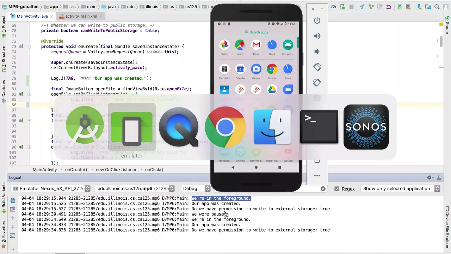This screenshot has width=451, height=254.
Task: Open Project Structure from toolbar
Action: click(428, 7)
